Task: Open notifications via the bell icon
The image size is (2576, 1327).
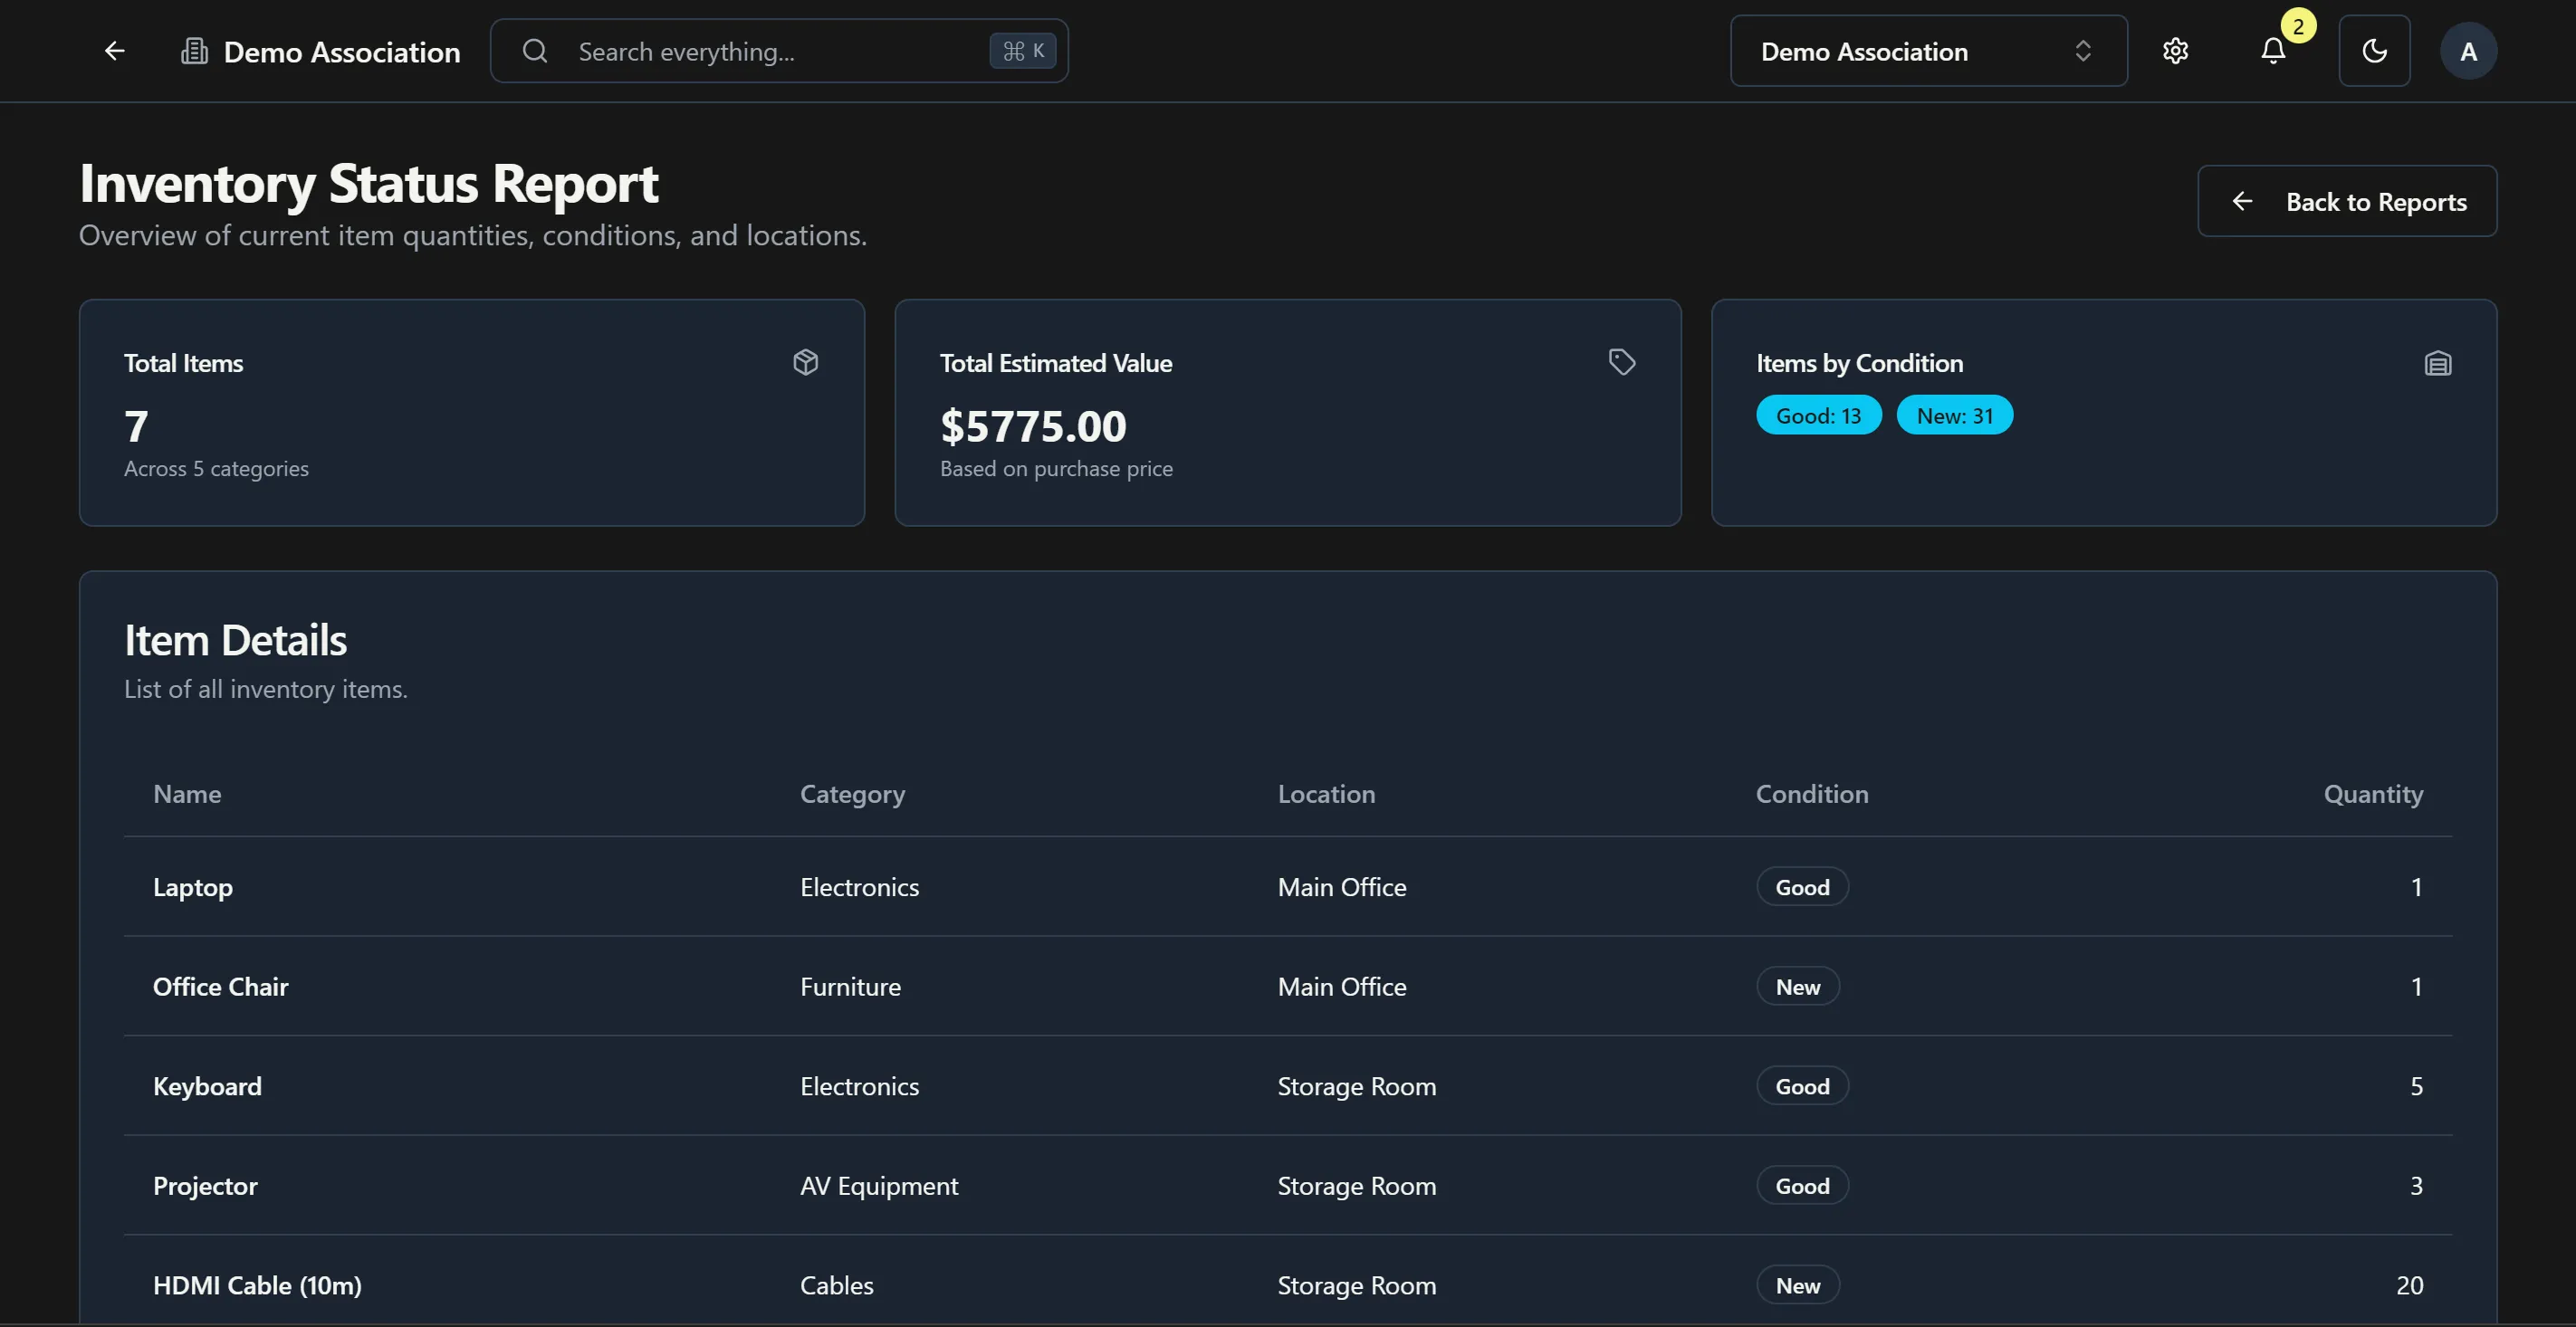Action: pos(2272,51)
